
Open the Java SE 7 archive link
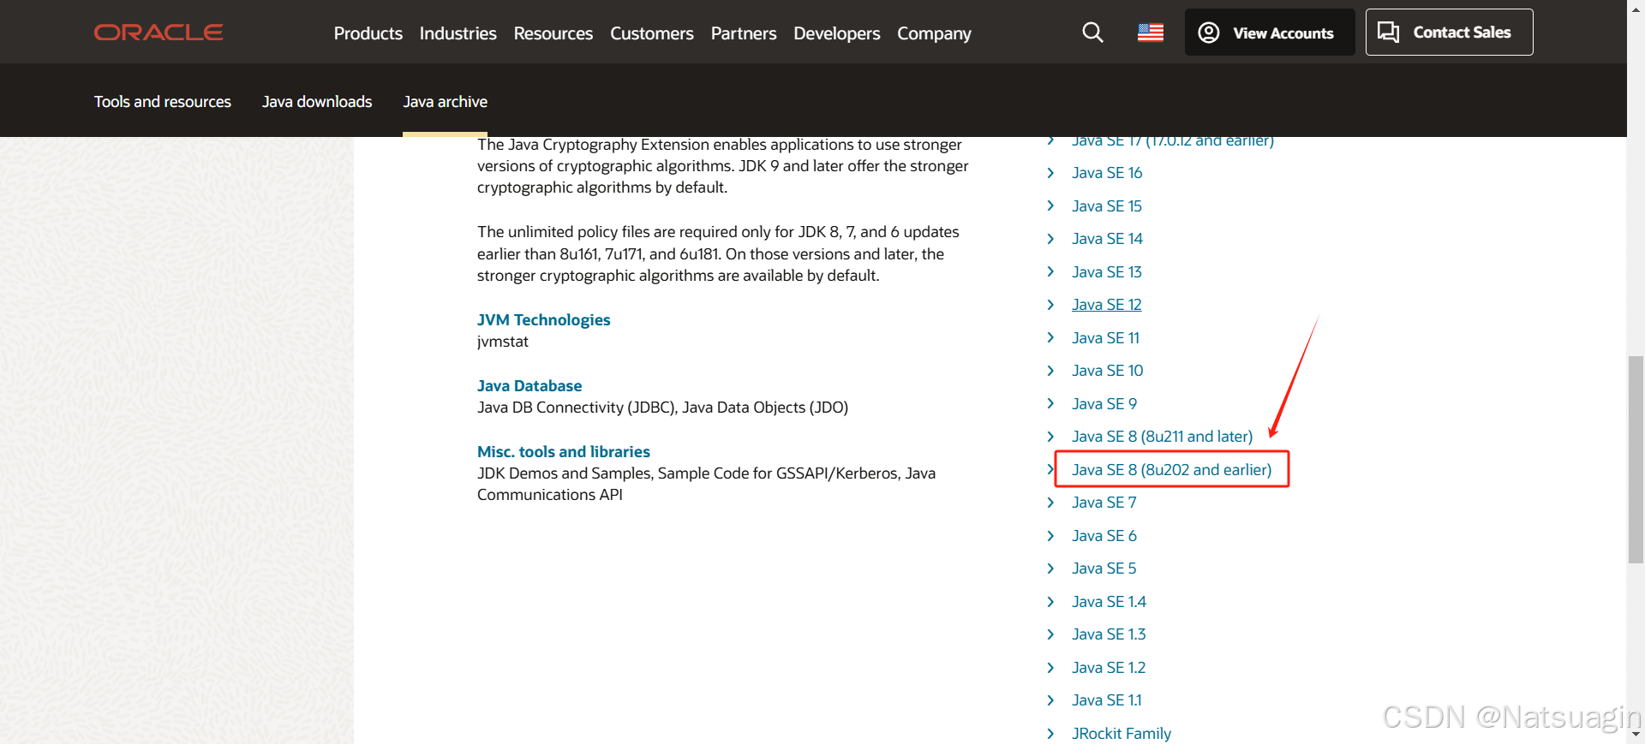pos(1104,503)
